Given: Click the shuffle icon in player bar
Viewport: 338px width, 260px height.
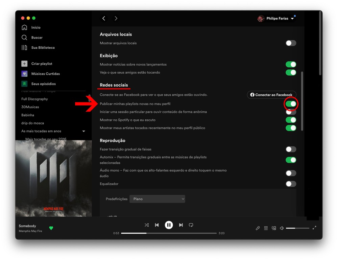Looking at the screenshot, I should pos(146,225).
